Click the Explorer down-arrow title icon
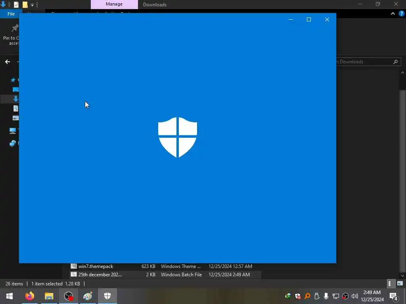 click(3, 4)
